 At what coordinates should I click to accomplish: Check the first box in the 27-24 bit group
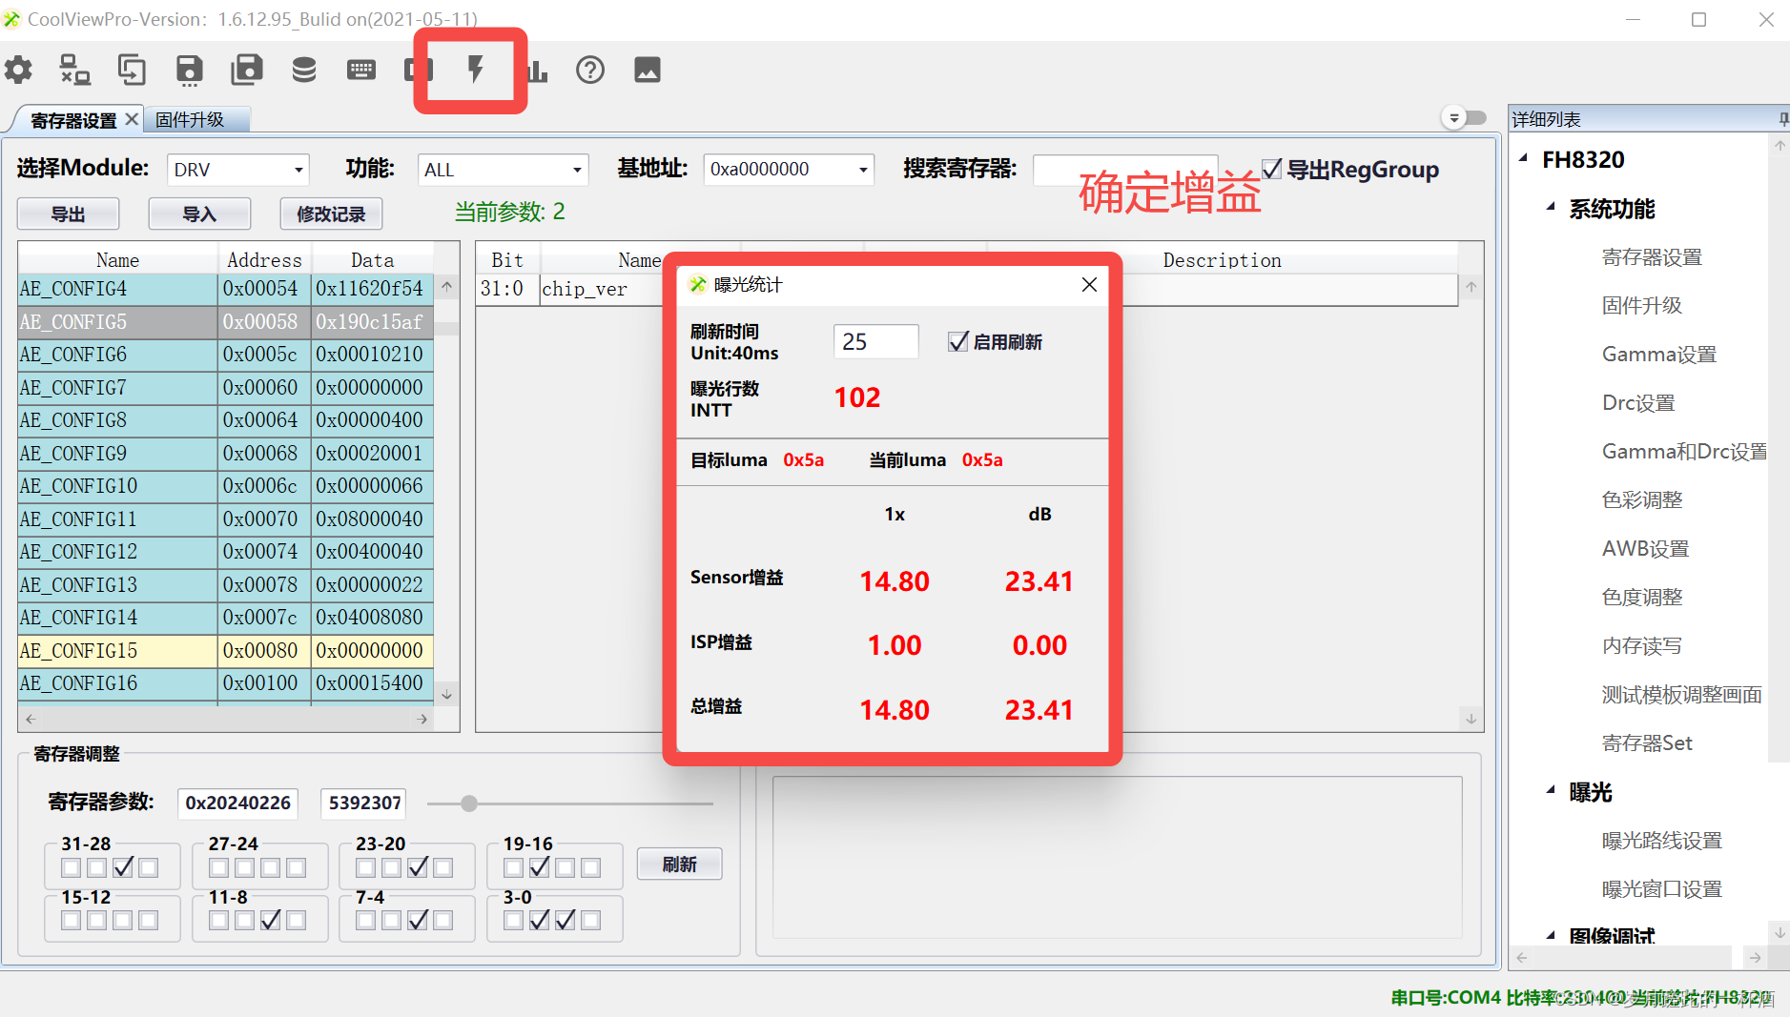pos(218,867)
